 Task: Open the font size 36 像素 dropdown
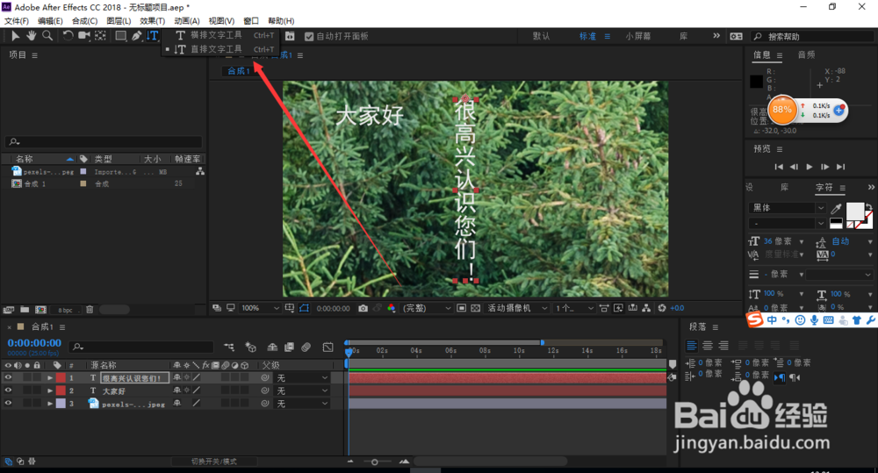[802, 242]
